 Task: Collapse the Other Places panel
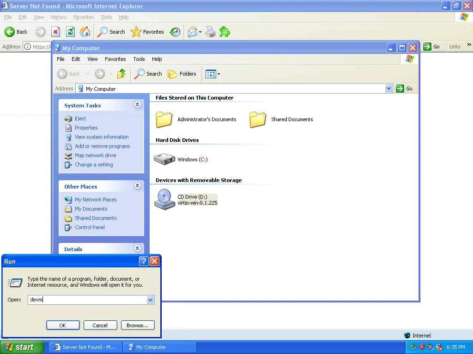[x=137, y=185]
